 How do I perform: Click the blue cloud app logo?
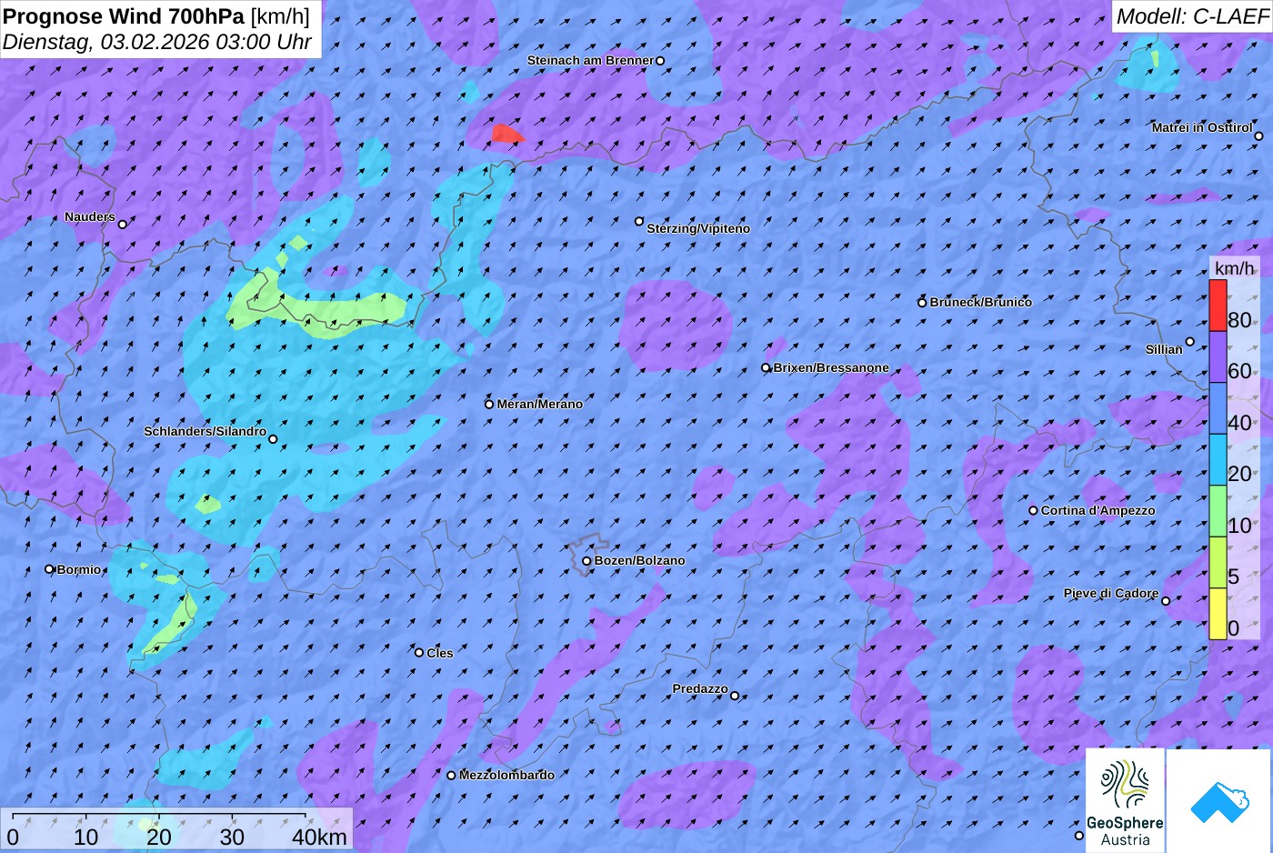pyautogui.click(x=1219, y=800)
